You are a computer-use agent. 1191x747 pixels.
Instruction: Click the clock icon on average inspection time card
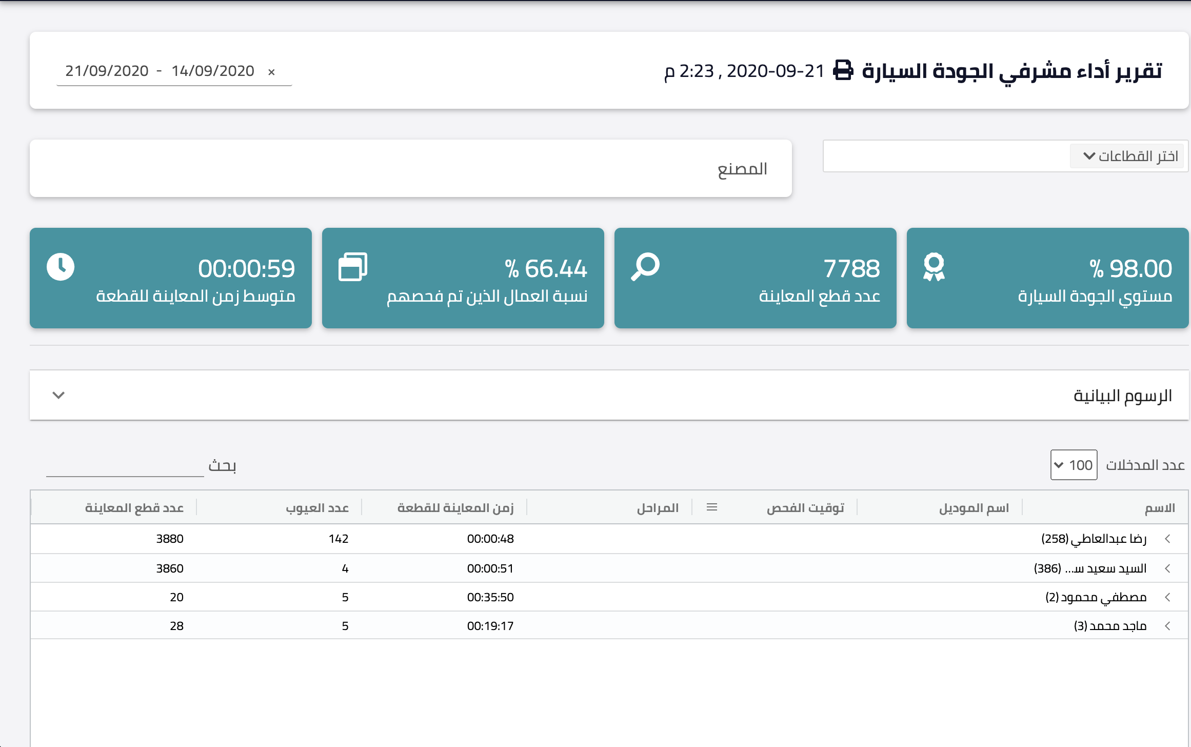pyautogui.click(x=61, y=267)
